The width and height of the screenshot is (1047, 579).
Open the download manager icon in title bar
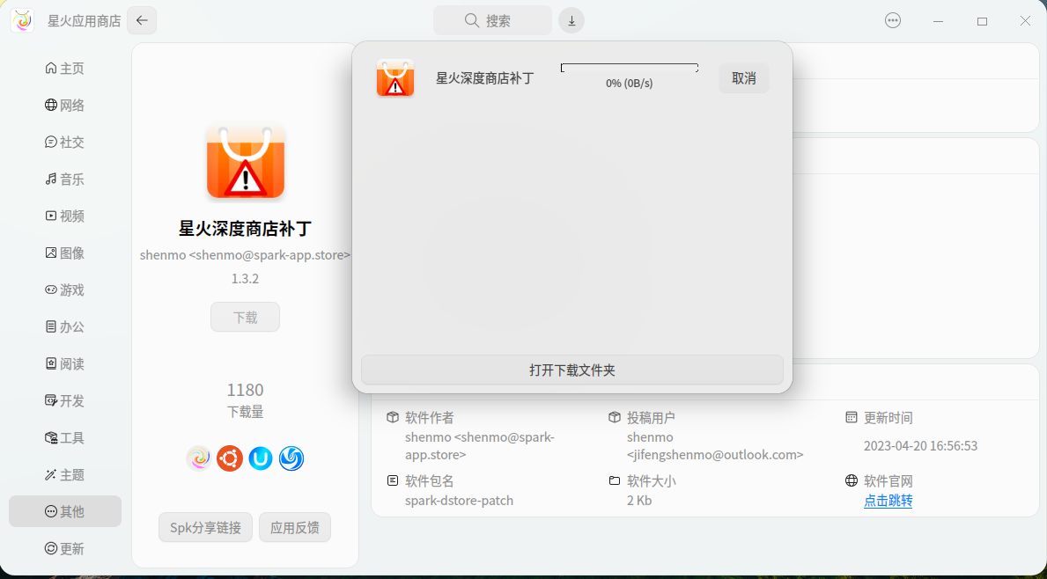571,20
